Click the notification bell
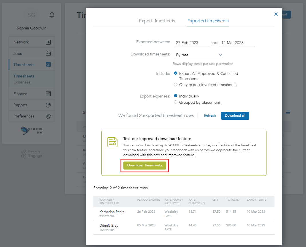 coord(52,15)
